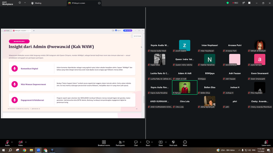Viewport: 273px width, 153px height.
Task: Check the green encryption shield icon
Action: 227,3
